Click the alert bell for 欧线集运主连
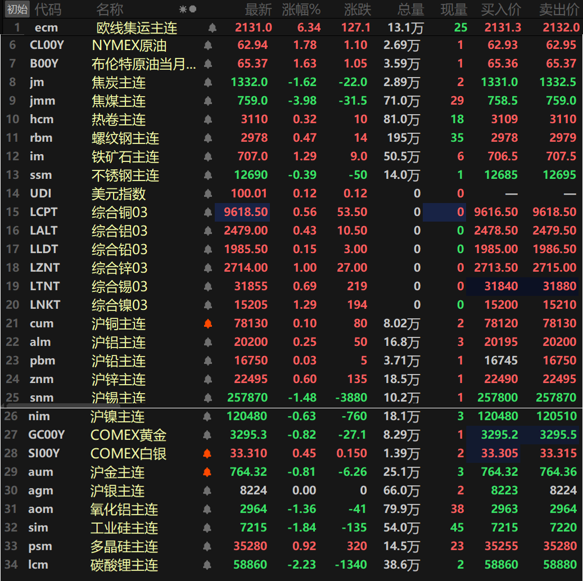 (212, 28)
